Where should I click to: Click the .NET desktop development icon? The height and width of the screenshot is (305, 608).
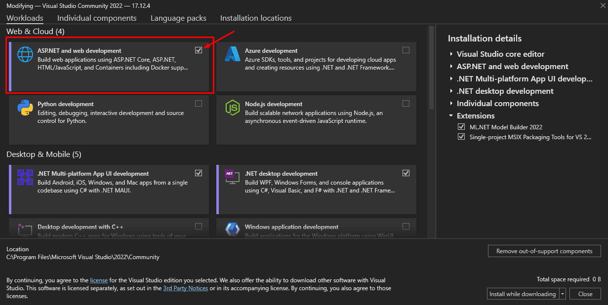(232, 177)
